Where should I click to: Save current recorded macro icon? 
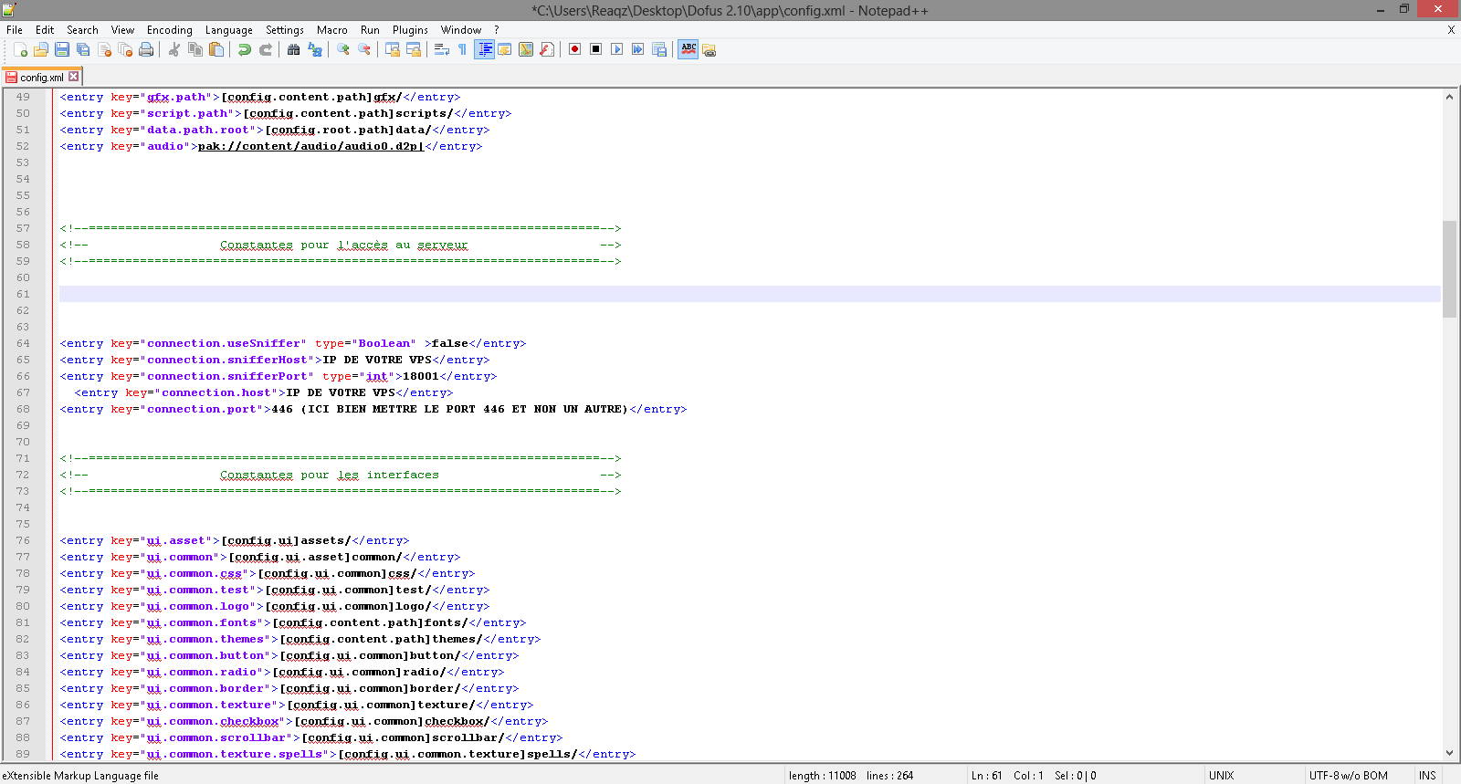coord(659,49)
